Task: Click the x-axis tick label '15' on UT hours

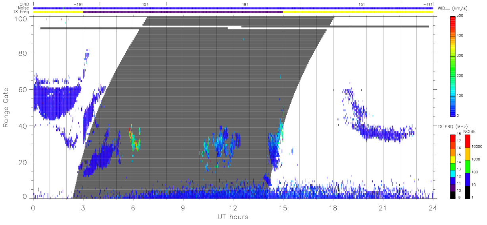Action: (283, 208)
